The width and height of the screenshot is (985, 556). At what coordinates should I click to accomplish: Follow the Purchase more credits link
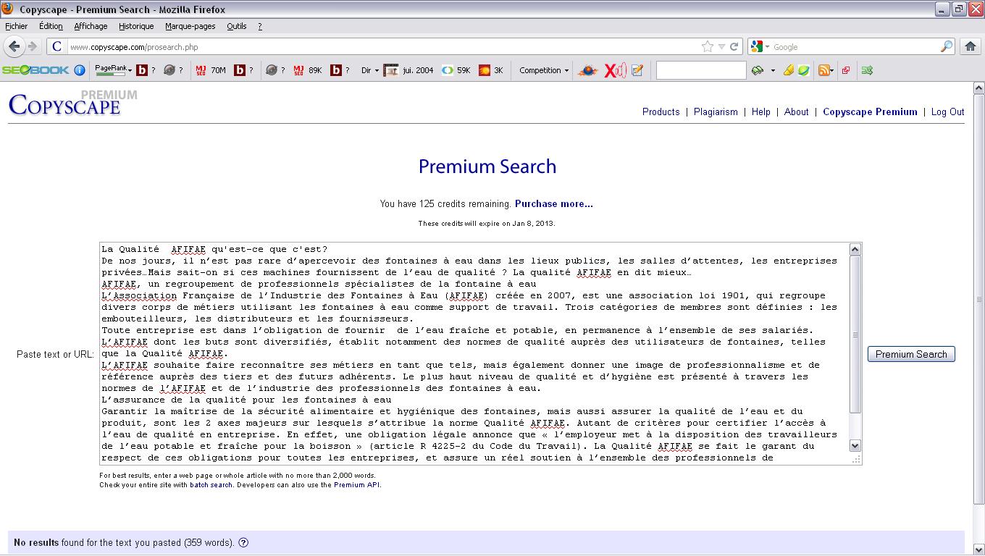pyautogui.click(x=553, y=204)
